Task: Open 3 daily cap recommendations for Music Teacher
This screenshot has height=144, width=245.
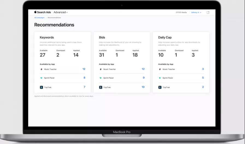Action: (x=203, y=69)
